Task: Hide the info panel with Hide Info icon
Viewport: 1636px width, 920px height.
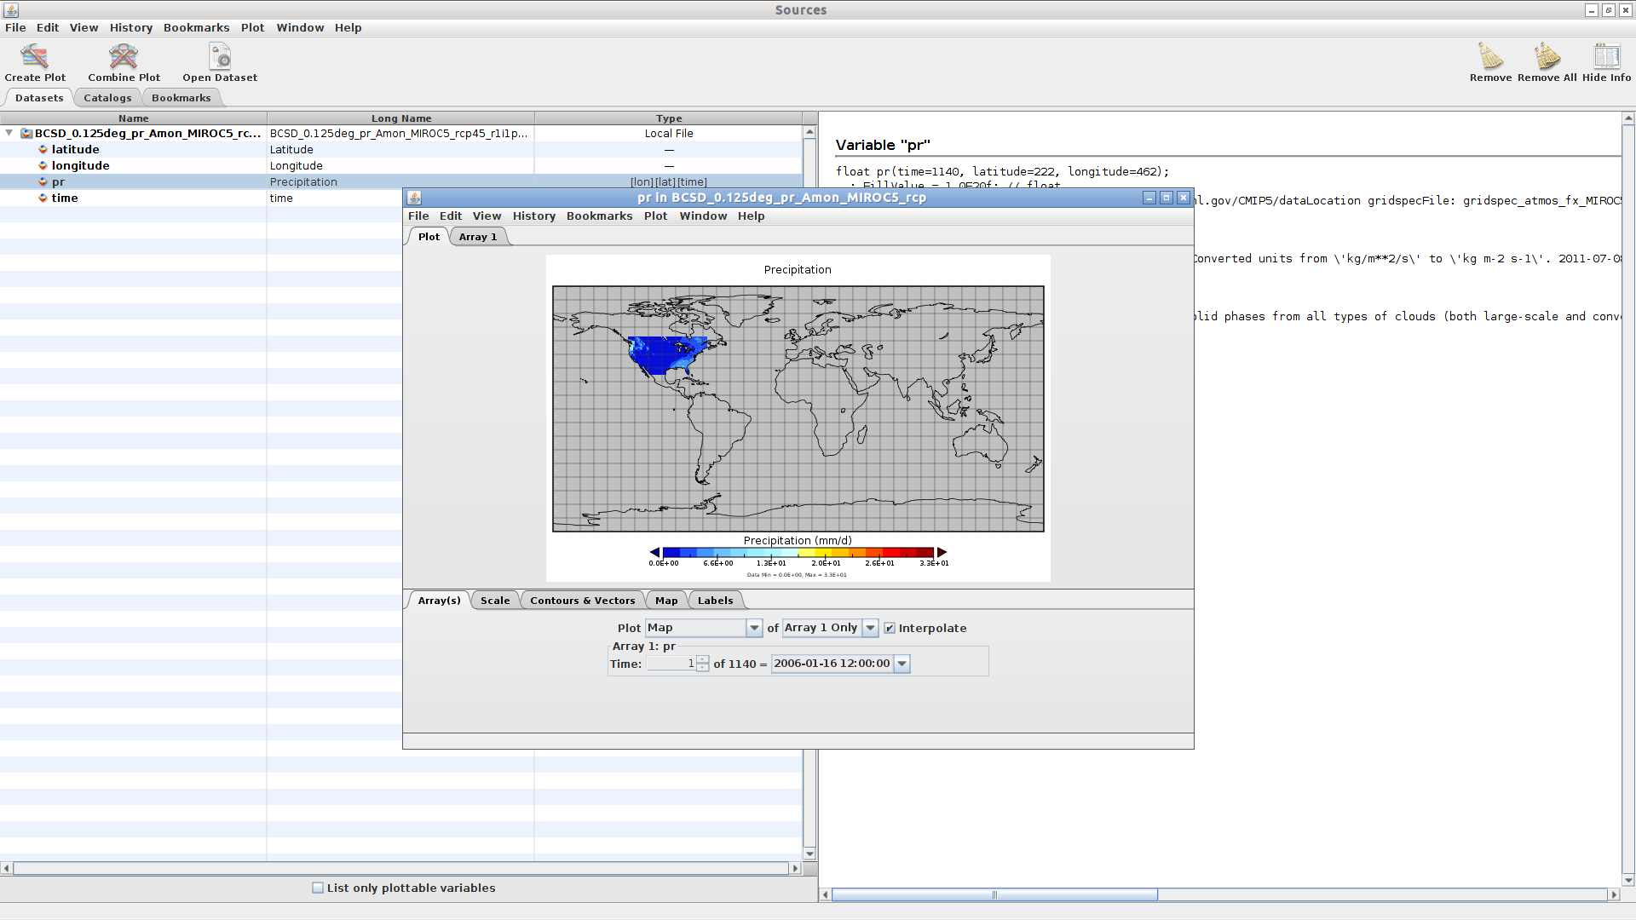Action: (1605, 57)
